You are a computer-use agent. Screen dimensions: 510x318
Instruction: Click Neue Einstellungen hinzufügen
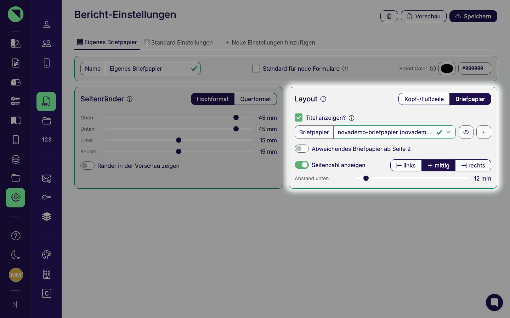pyautogui.click(x=270, y=42)
